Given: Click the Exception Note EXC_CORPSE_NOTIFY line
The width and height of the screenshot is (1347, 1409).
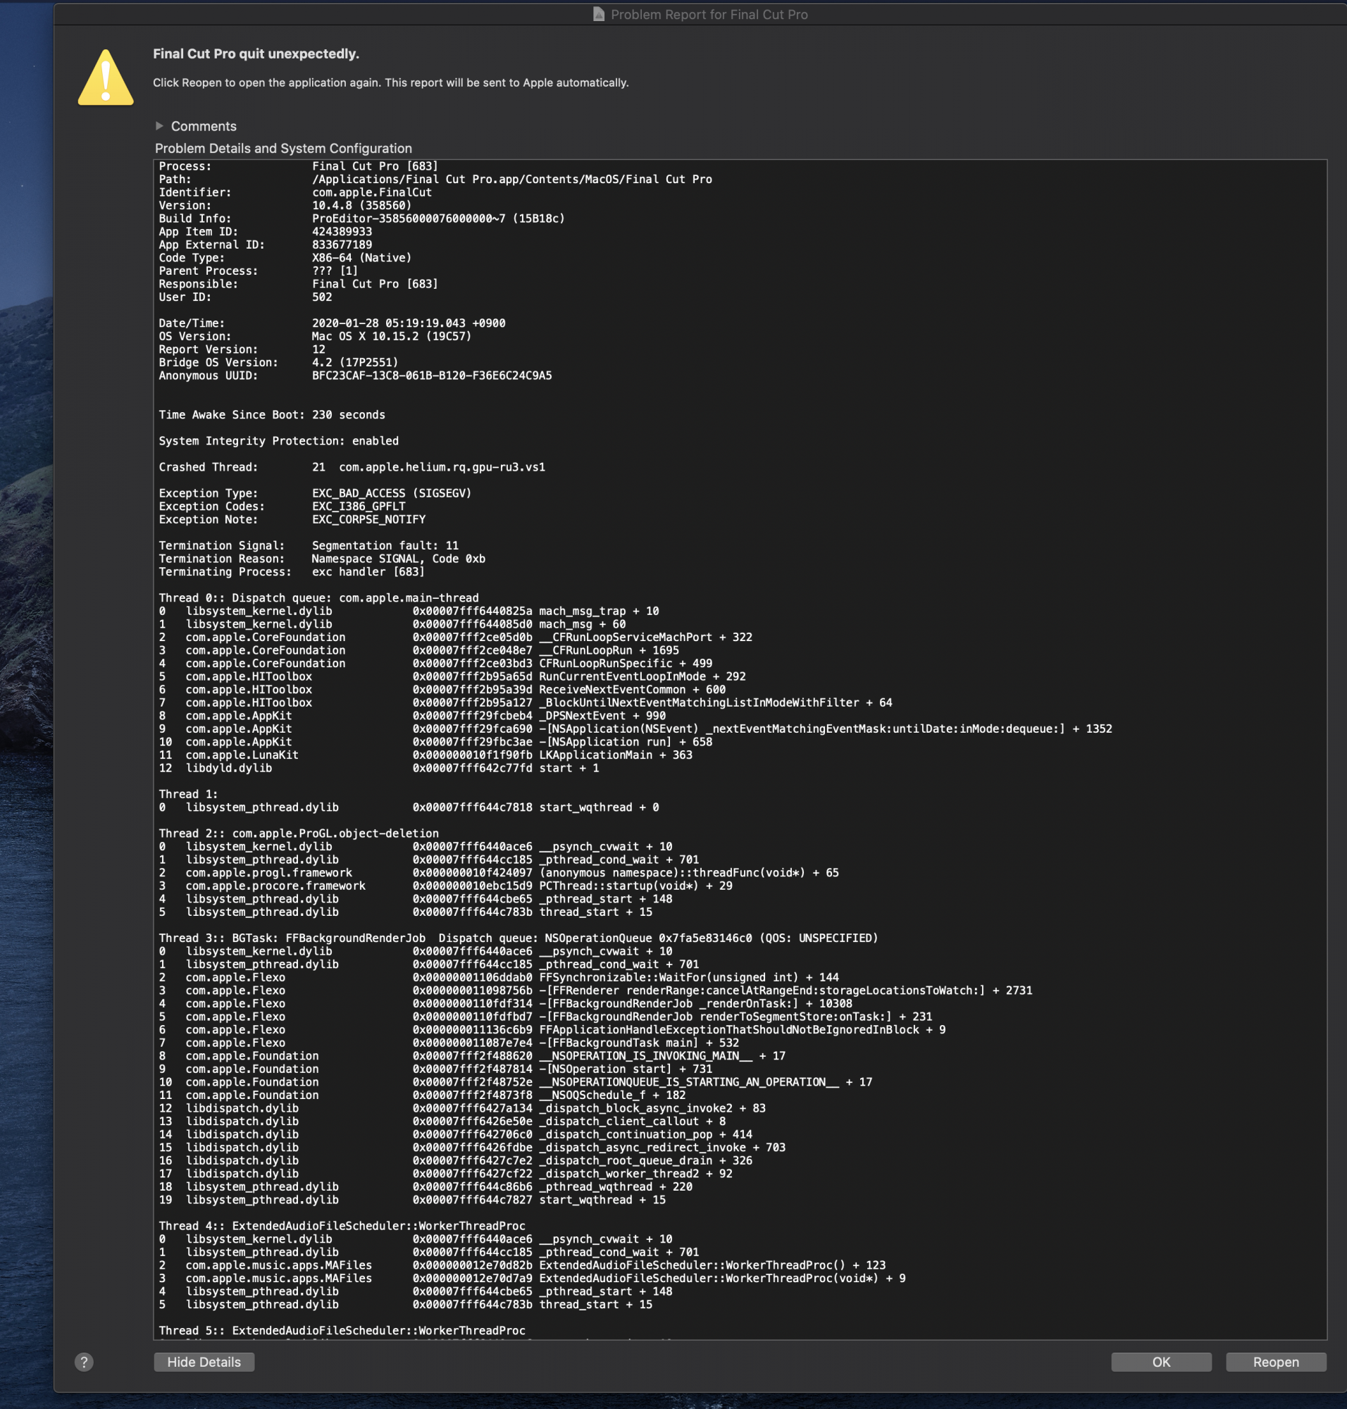Looking at the screenshot, I should 292,519.
